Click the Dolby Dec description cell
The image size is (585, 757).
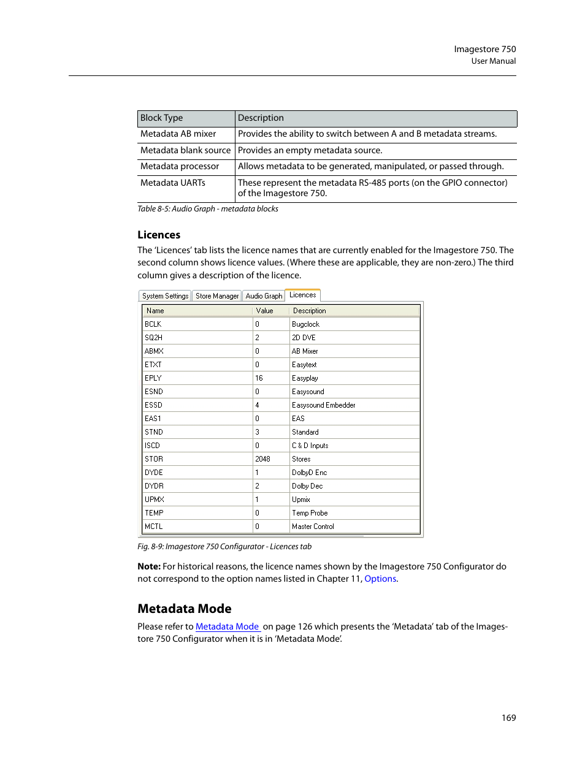click(x=354, y=486)
